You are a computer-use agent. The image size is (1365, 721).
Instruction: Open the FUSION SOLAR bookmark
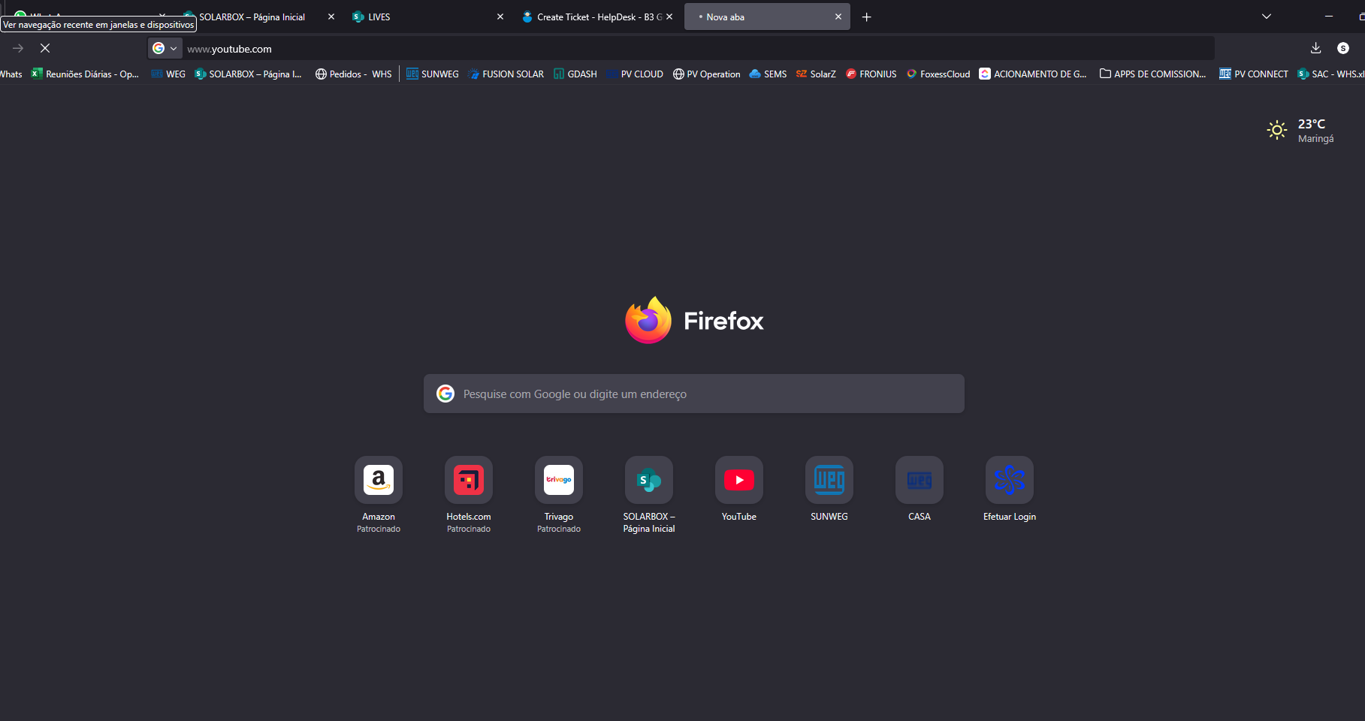pos(506,74)
